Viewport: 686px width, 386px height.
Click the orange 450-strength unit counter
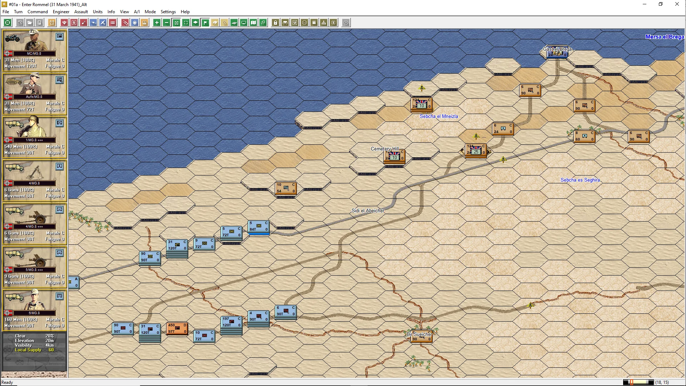click(x=177, y=328)
